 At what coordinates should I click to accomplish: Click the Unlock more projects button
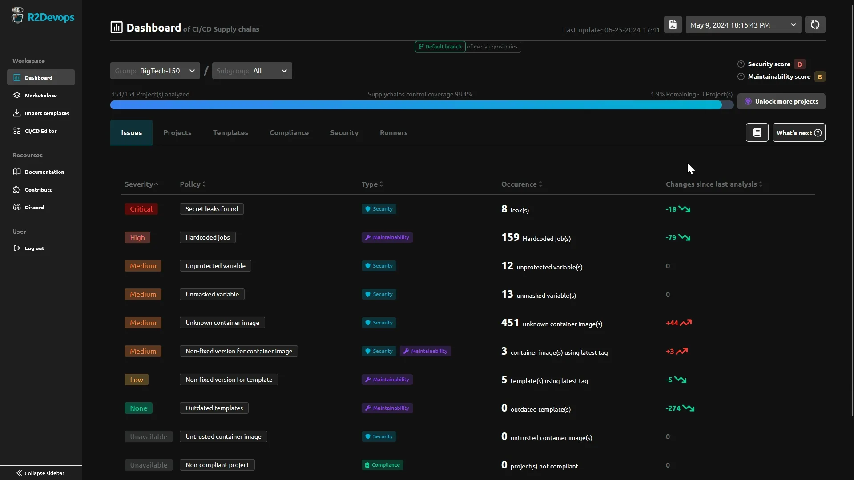782,101
